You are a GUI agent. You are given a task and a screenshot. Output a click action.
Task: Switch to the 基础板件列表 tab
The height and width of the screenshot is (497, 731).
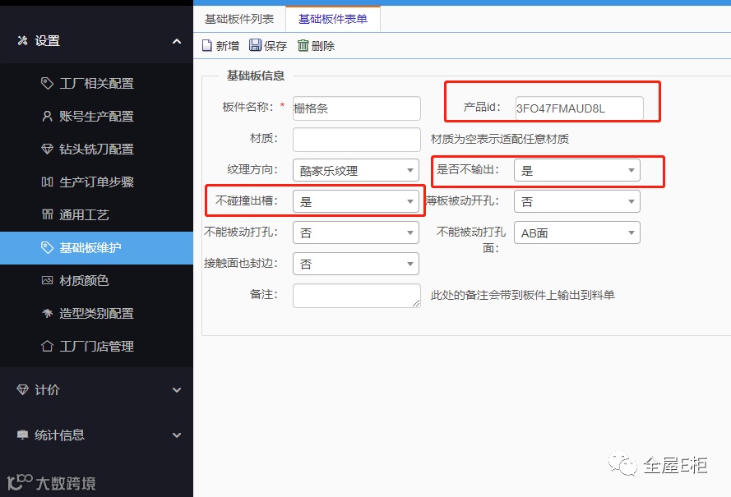pos(239,19)
